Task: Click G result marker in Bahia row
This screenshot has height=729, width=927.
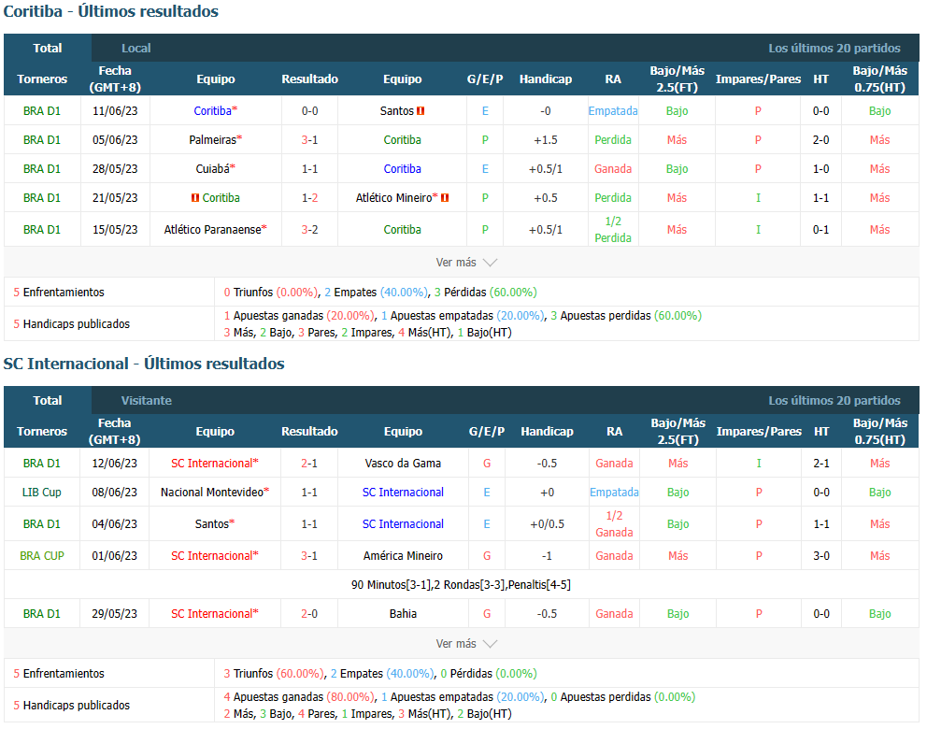Action: coord(487,614)
